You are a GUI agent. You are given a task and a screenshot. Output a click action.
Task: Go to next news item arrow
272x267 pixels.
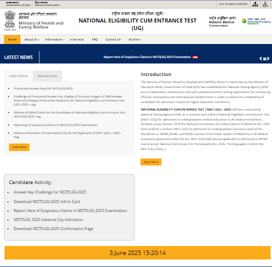[268, 58]
